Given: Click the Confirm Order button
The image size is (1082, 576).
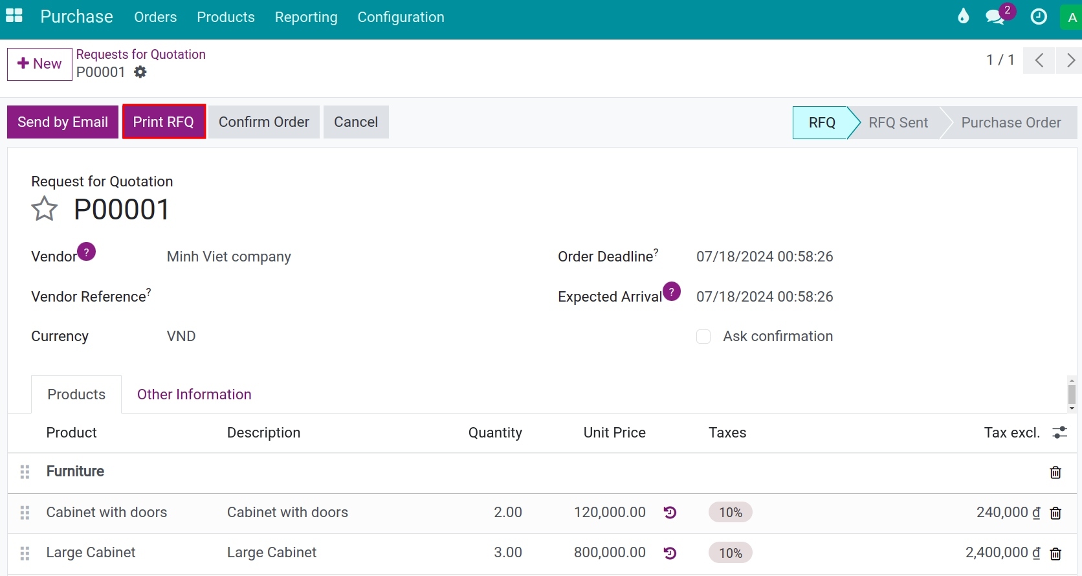Looking at the screenshot, I should tap(264, 122).
